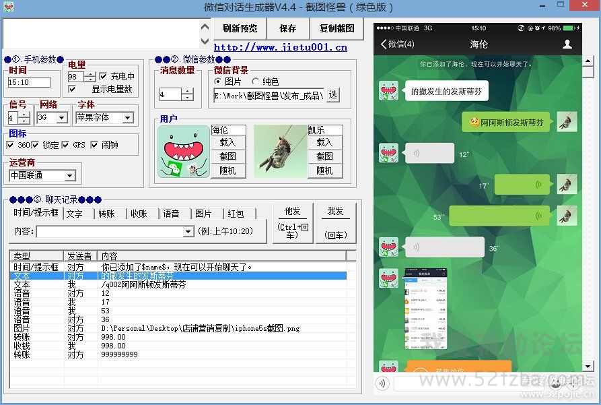Image resolution: width=601 pixels, height=405 pixels.
Task: Switch to the 红包 red packet tab
Action: click(x=236, y=214)
